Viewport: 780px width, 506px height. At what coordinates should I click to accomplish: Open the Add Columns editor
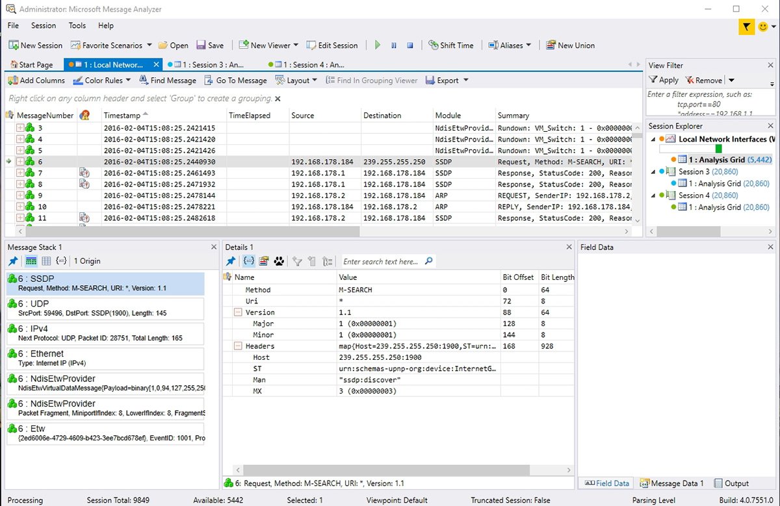(x=36, y=80)
